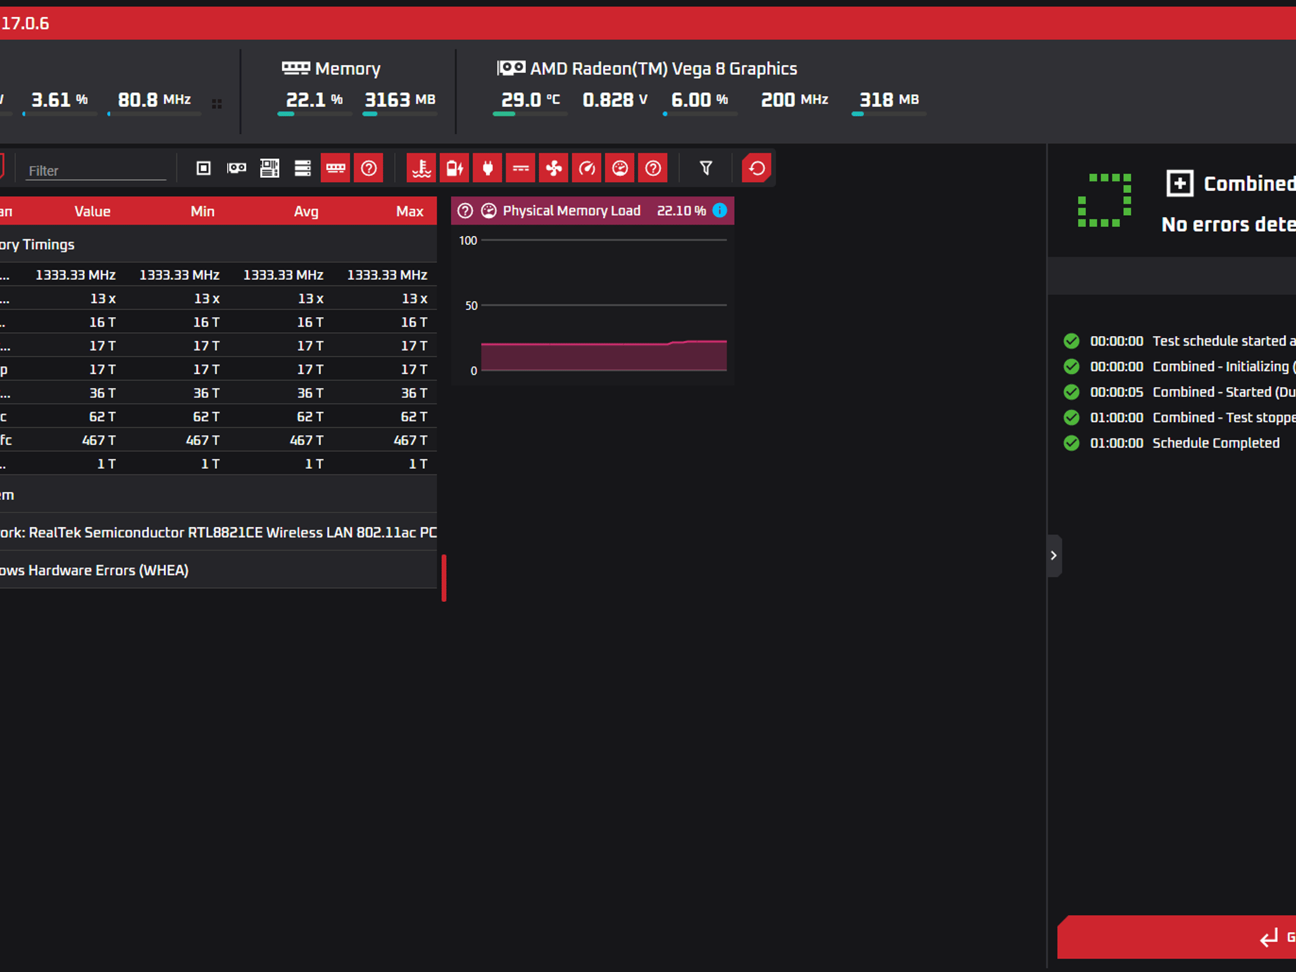Click memory 3163 MB progress bar
Image resolution: width=1296 pixels, height=972 pixels.
(399, 114)
